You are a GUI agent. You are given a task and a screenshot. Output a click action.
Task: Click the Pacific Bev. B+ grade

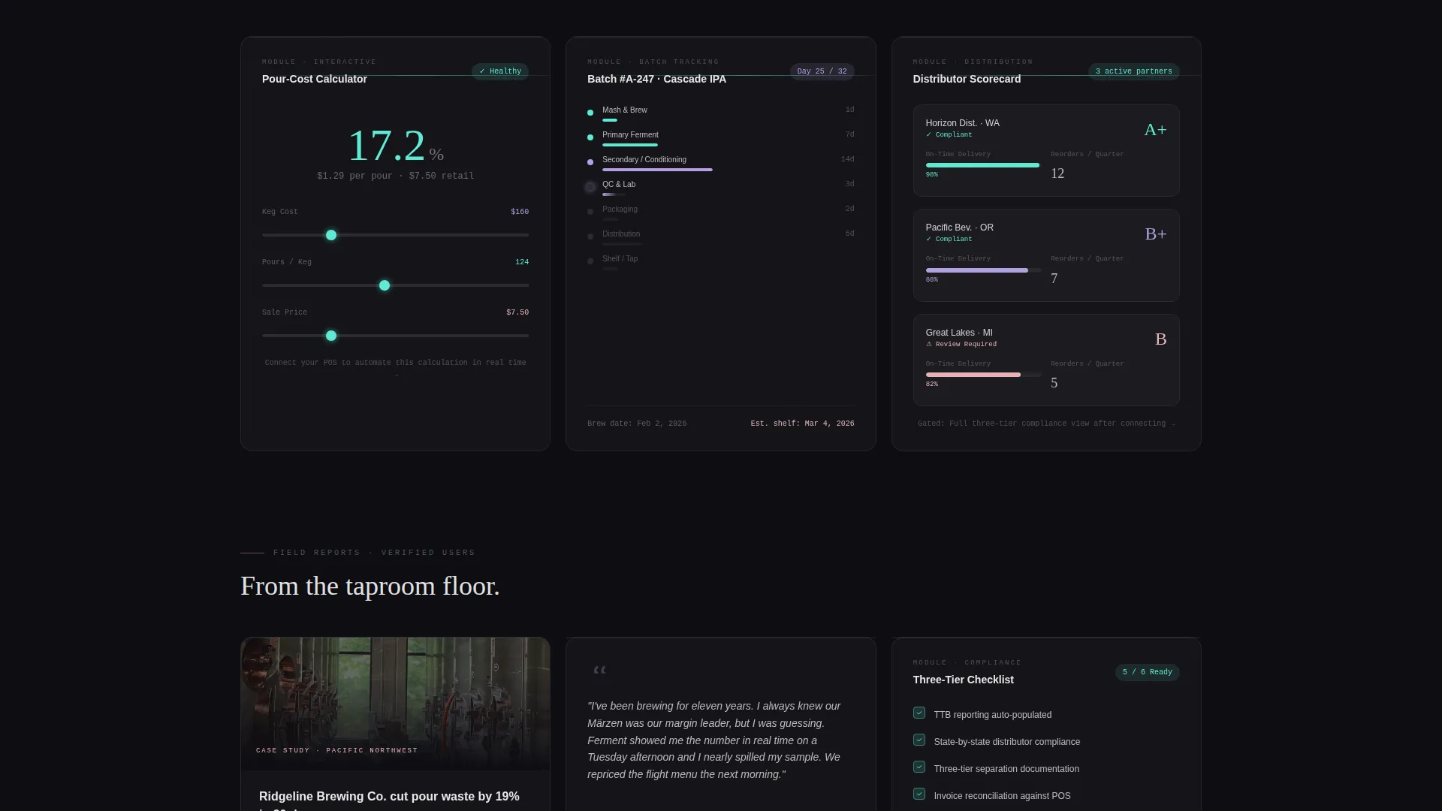[1155, 234]
